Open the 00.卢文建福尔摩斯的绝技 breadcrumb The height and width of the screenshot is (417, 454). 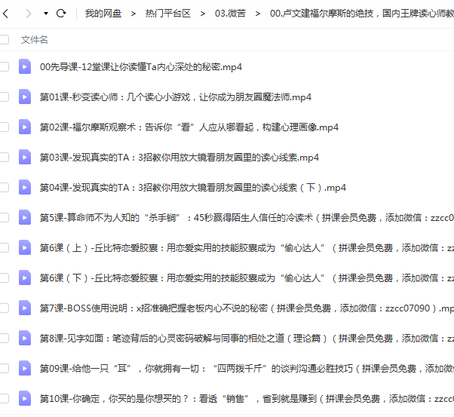click(362, 14)
